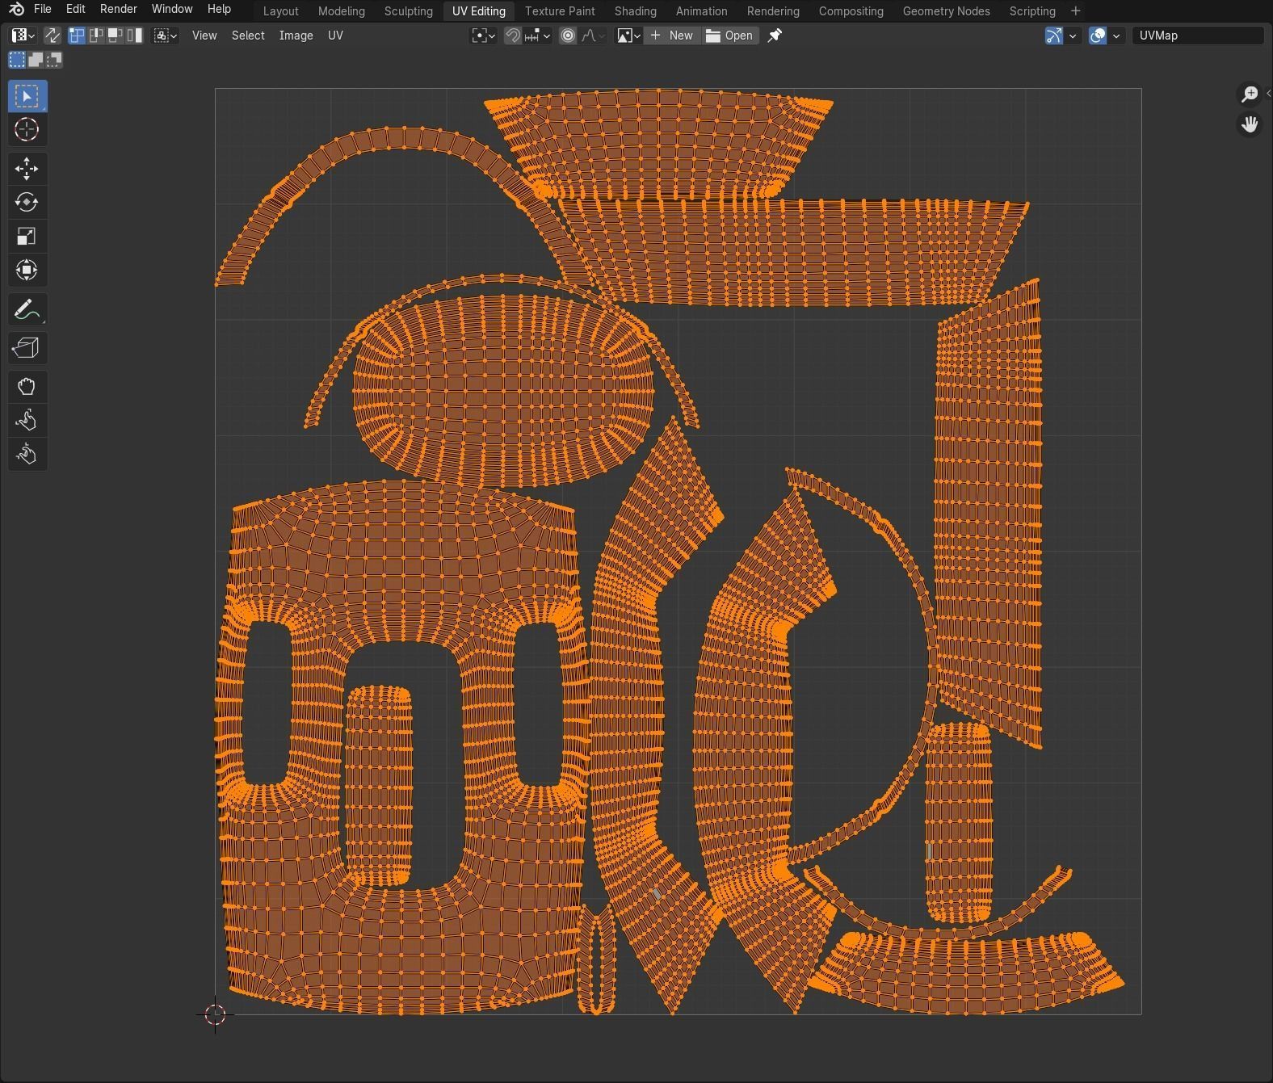
Task: Add a new workspace with plus icon
Action: [x=1075, y=11]
